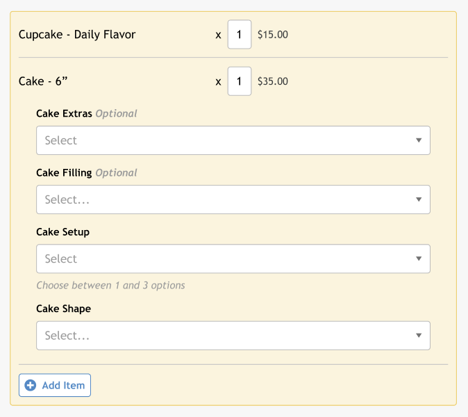
Task: Click the $15.00 cupcake price
Action: [273, 35]
